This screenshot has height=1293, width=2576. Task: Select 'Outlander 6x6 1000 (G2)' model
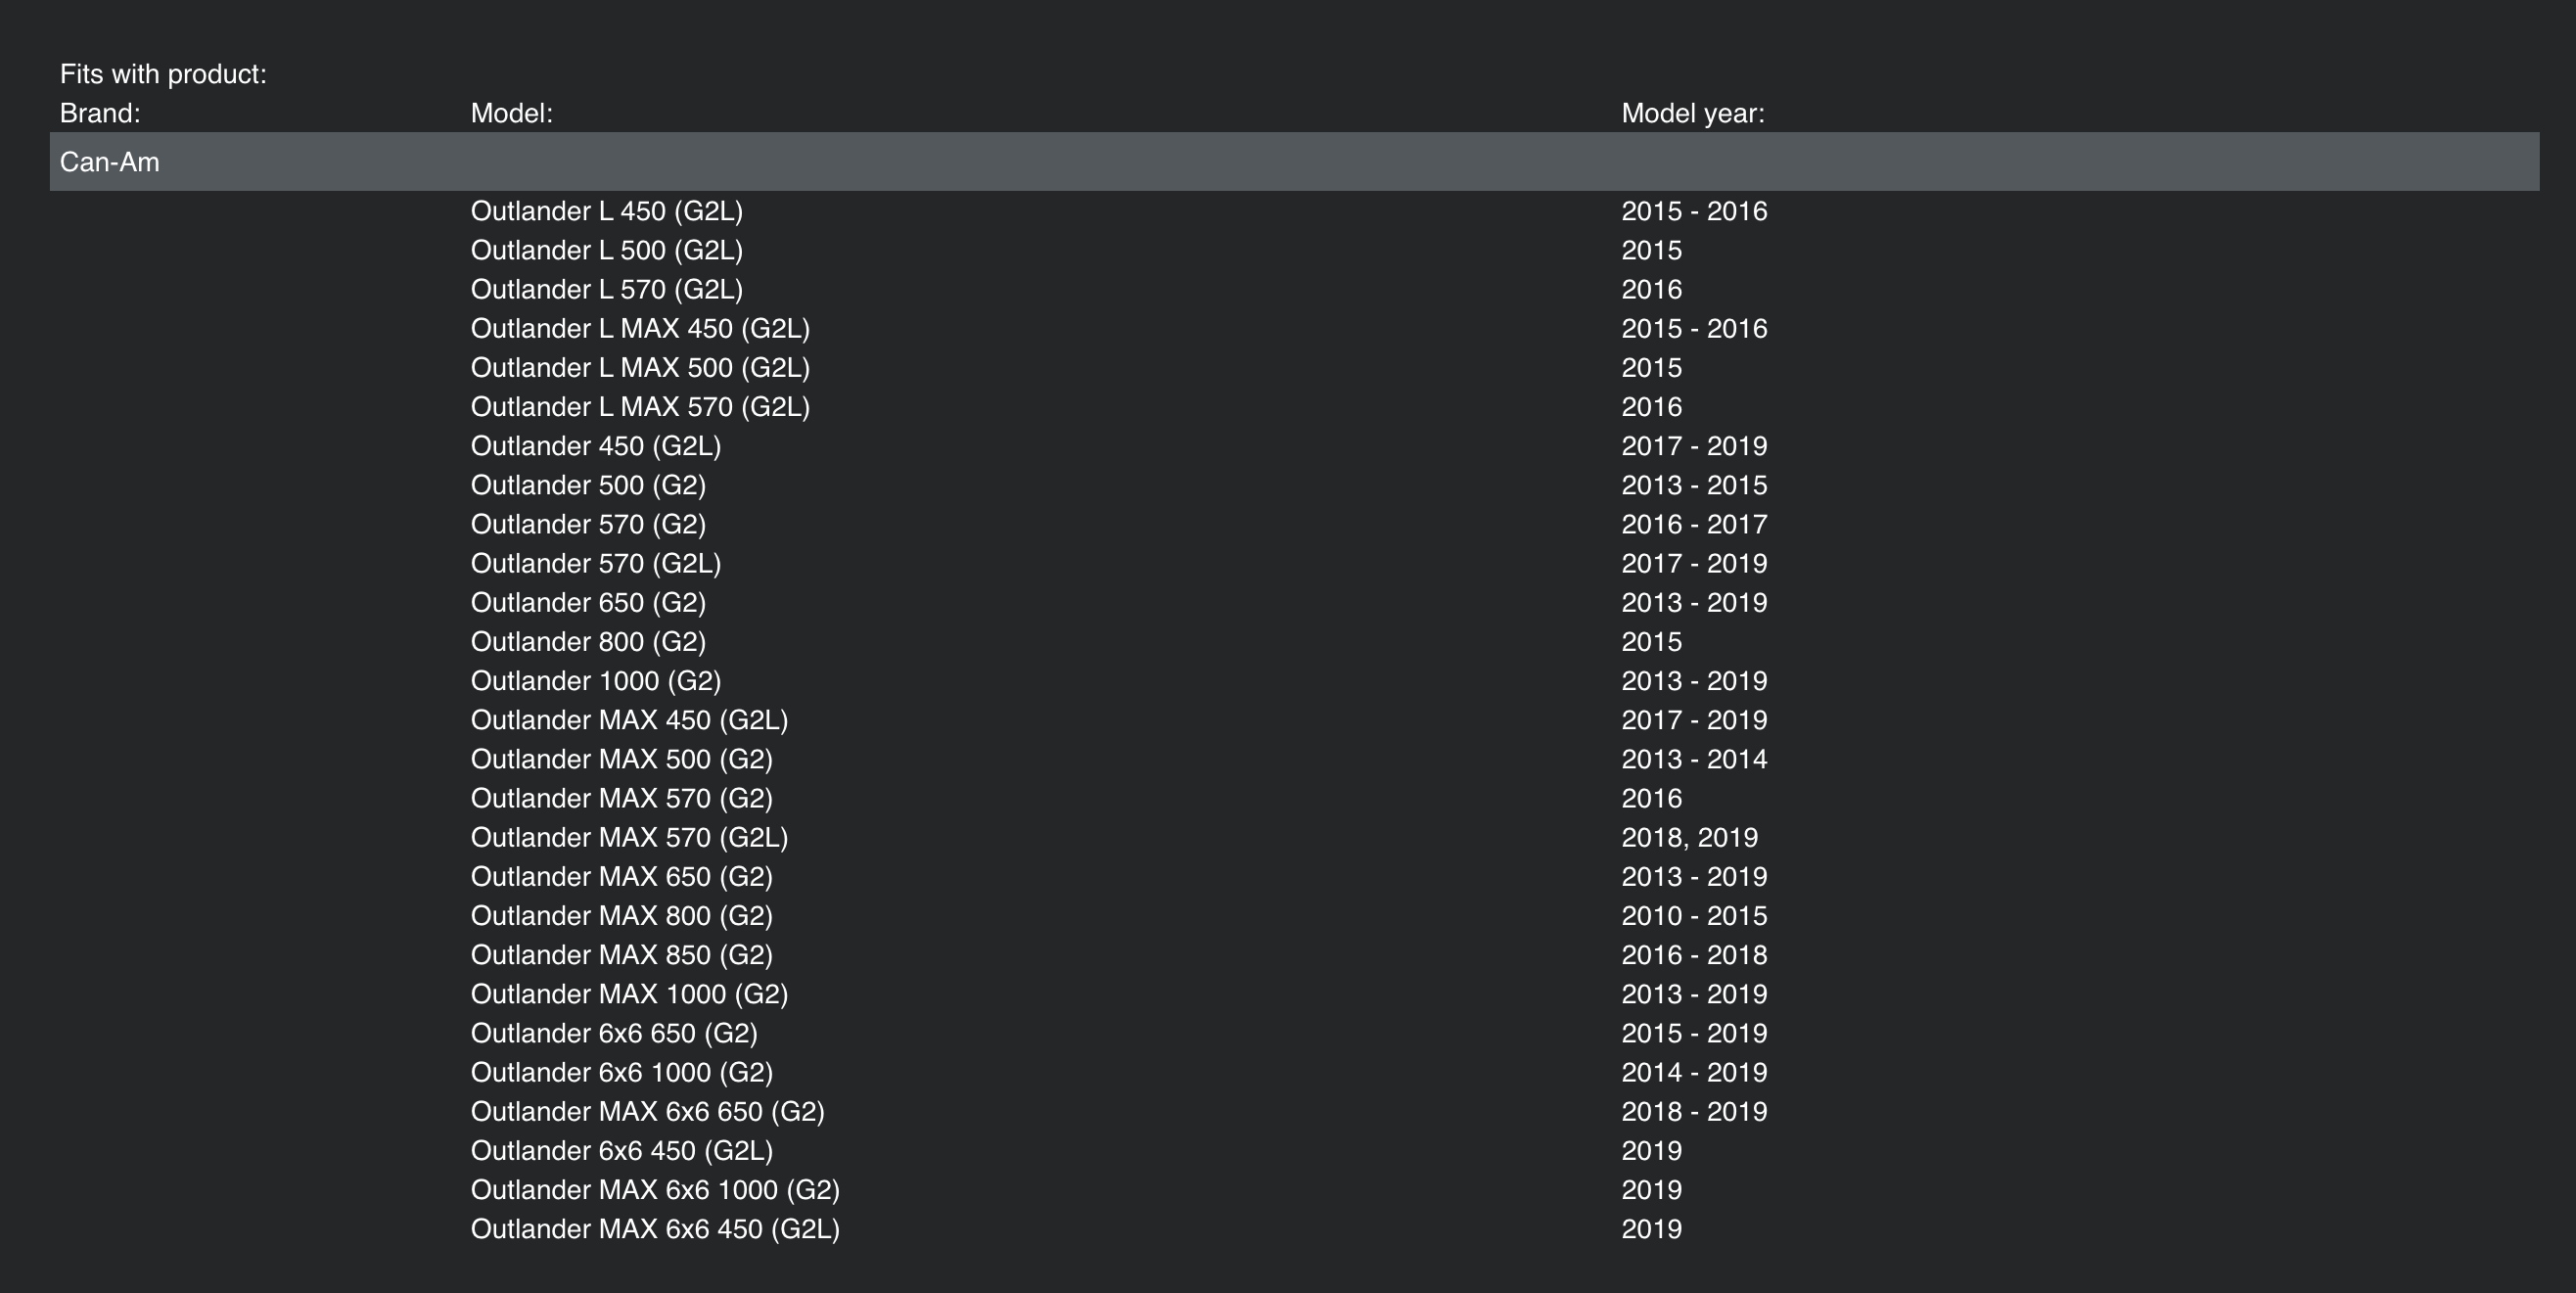pyautogui.click(x=622, y=1072)
